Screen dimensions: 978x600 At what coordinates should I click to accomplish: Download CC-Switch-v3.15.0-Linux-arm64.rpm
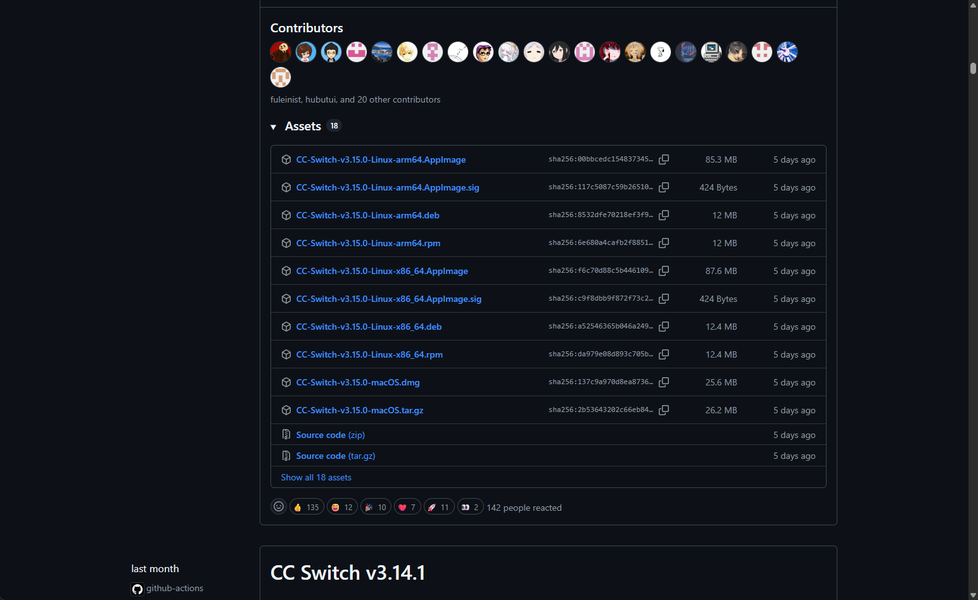(x=368, y=243)
